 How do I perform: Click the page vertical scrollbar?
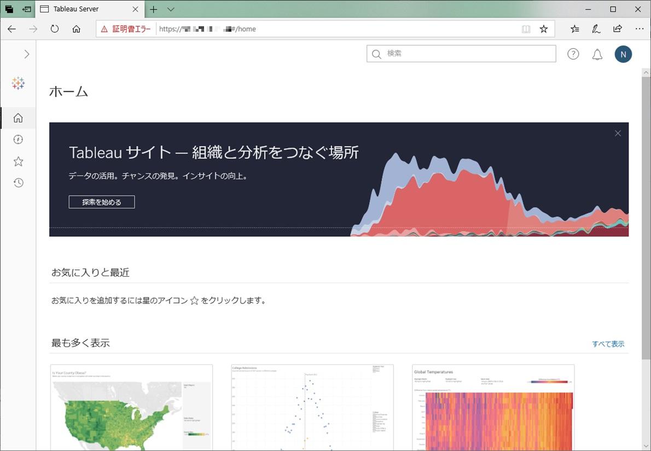646,218
